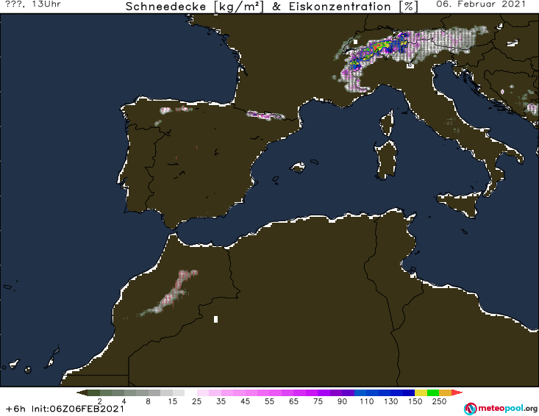Click legend value '35'

(221, 401)
